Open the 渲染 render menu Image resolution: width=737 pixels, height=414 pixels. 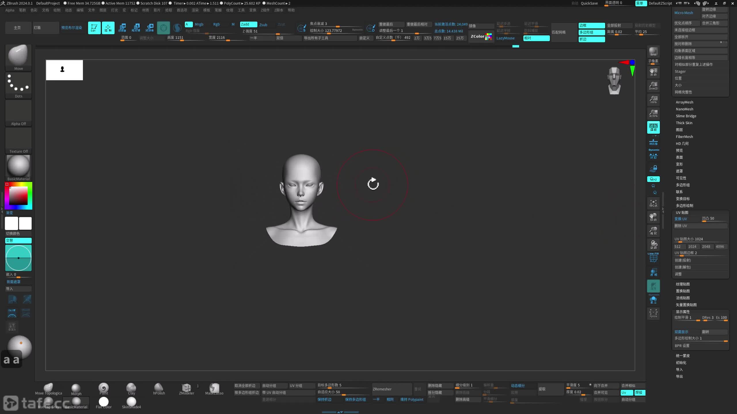[x=195, y=10]
